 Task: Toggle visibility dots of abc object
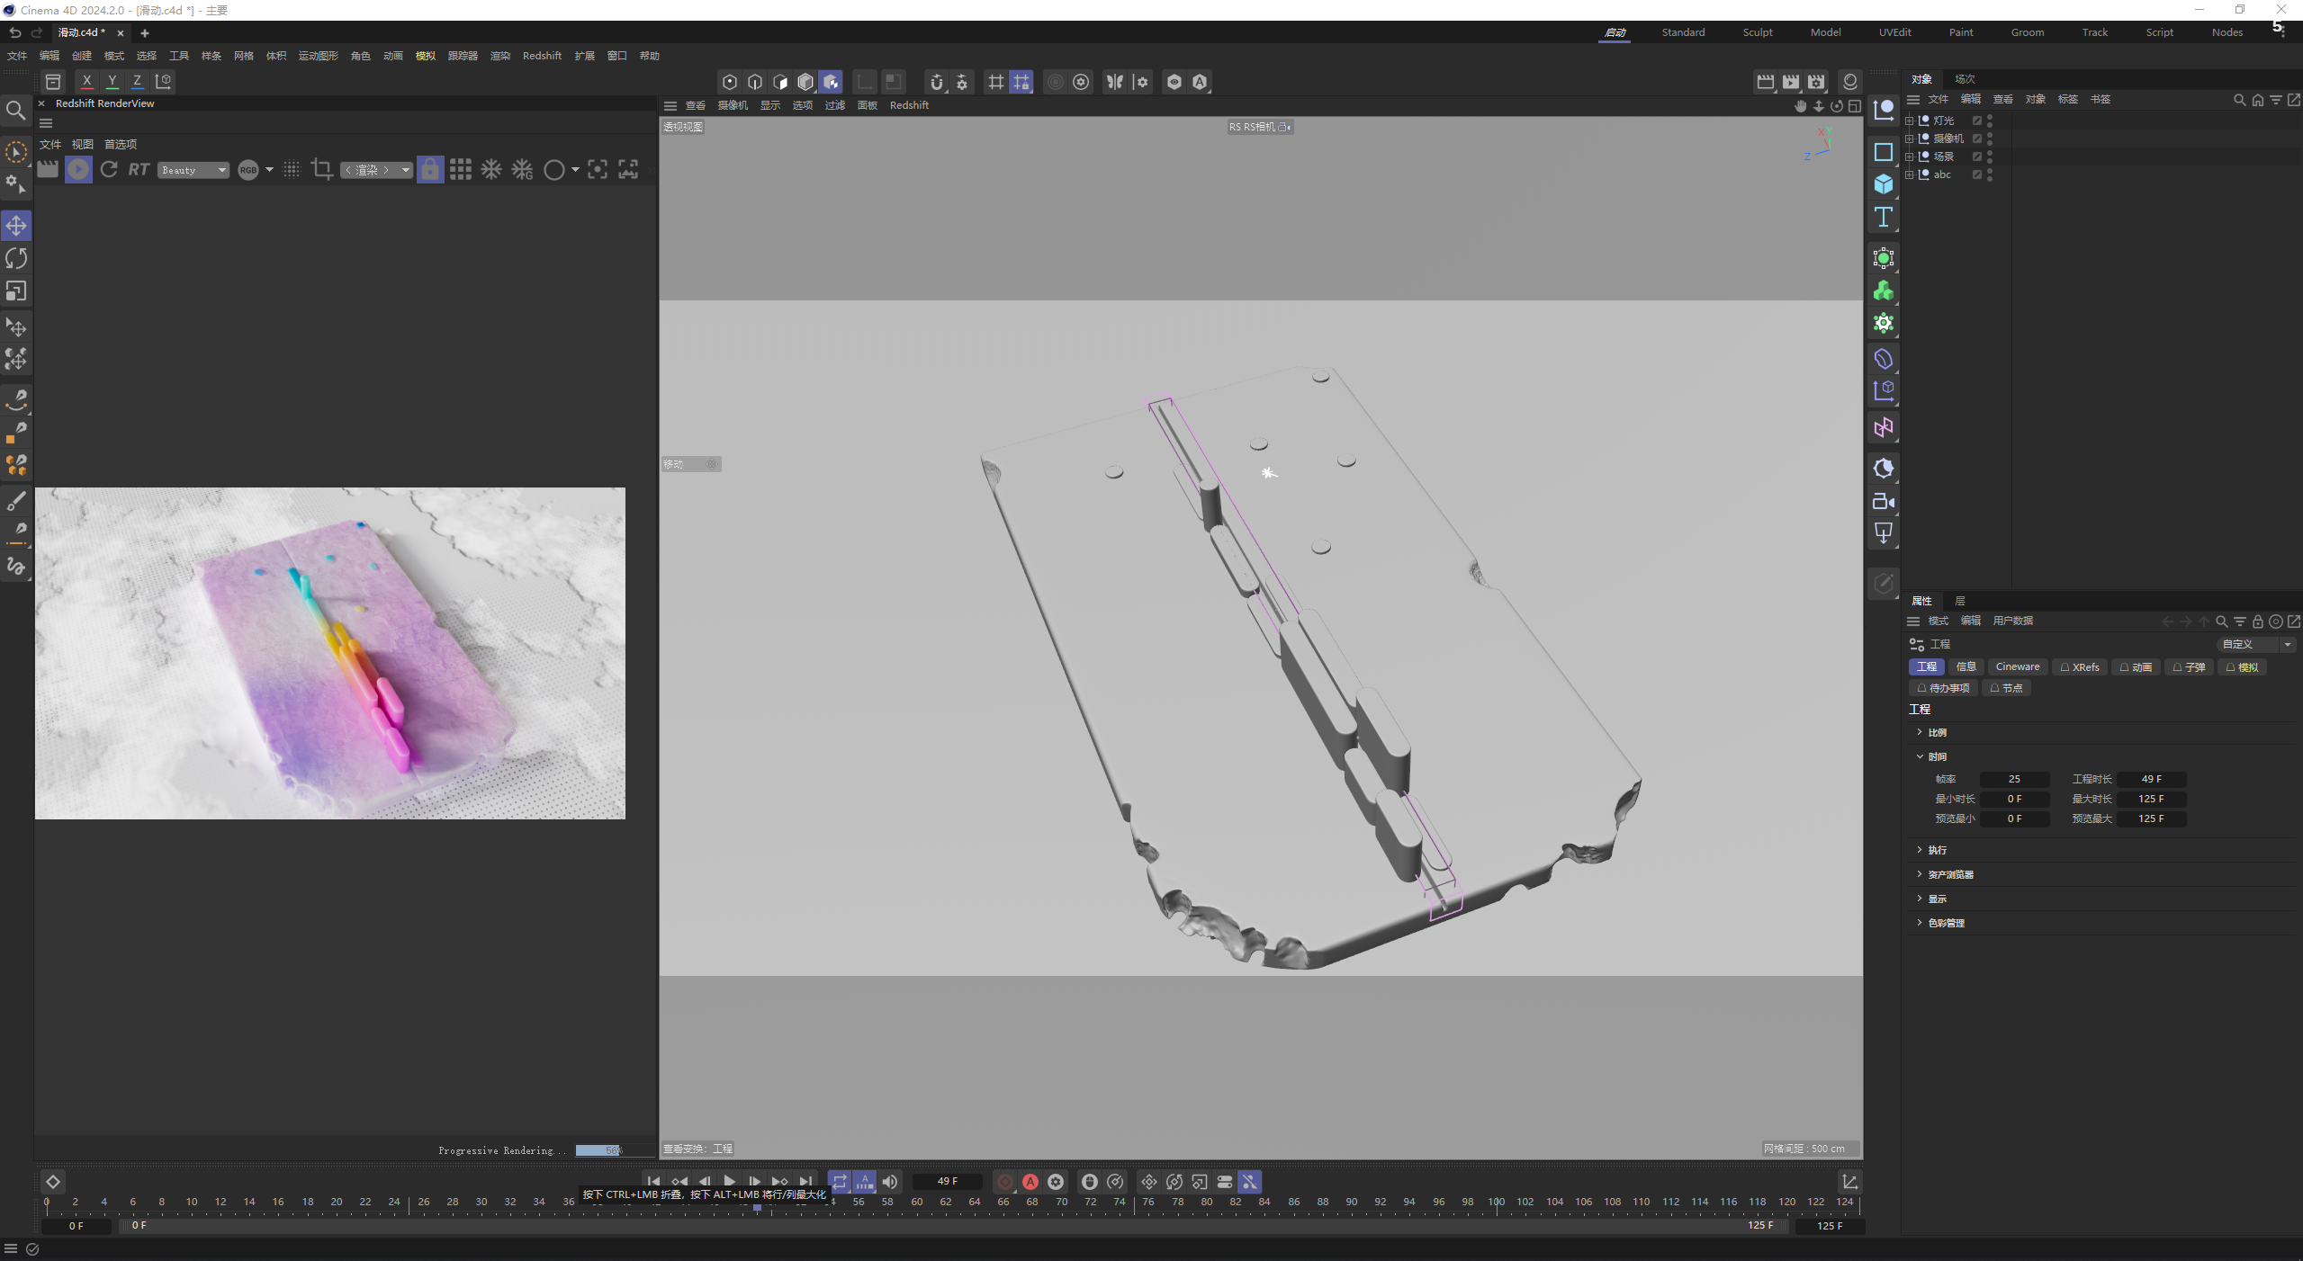tap(1990, 174)
